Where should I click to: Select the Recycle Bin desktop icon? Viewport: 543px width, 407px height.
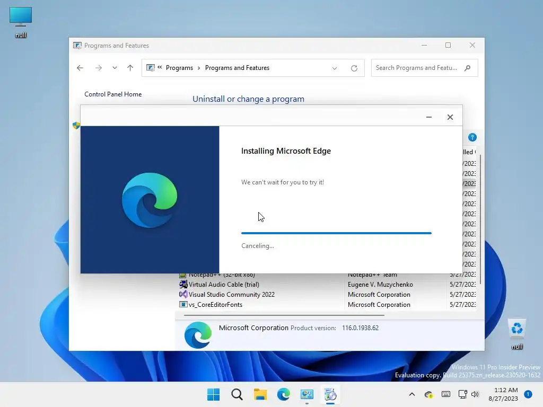point(517,334)
